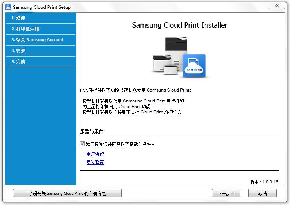
Task: Open the Samsung Cloud Print details button
Action: (67, 193)
